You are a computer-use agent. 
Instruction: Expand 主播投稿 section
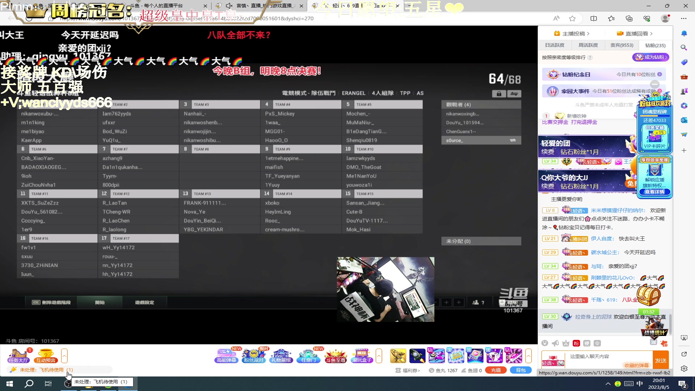pyautogui.click(x=572, y=34)
